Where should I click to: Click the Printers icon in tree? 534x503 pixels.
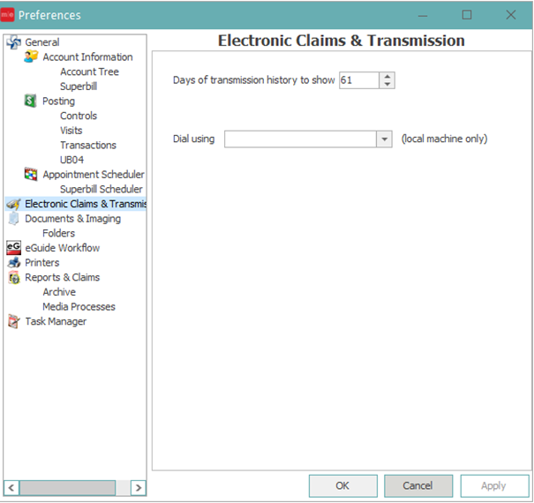tap(13, 263)
